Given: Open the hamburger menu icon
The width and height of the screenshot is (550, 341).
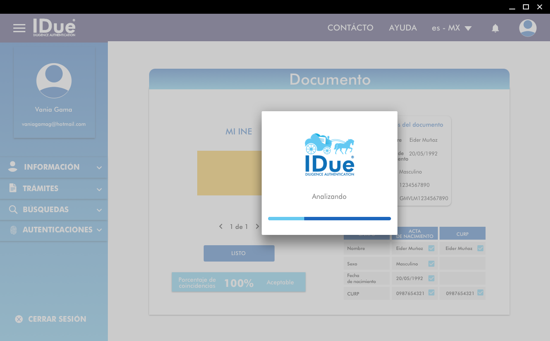Looking at the screenshot, I should point(19,28).
